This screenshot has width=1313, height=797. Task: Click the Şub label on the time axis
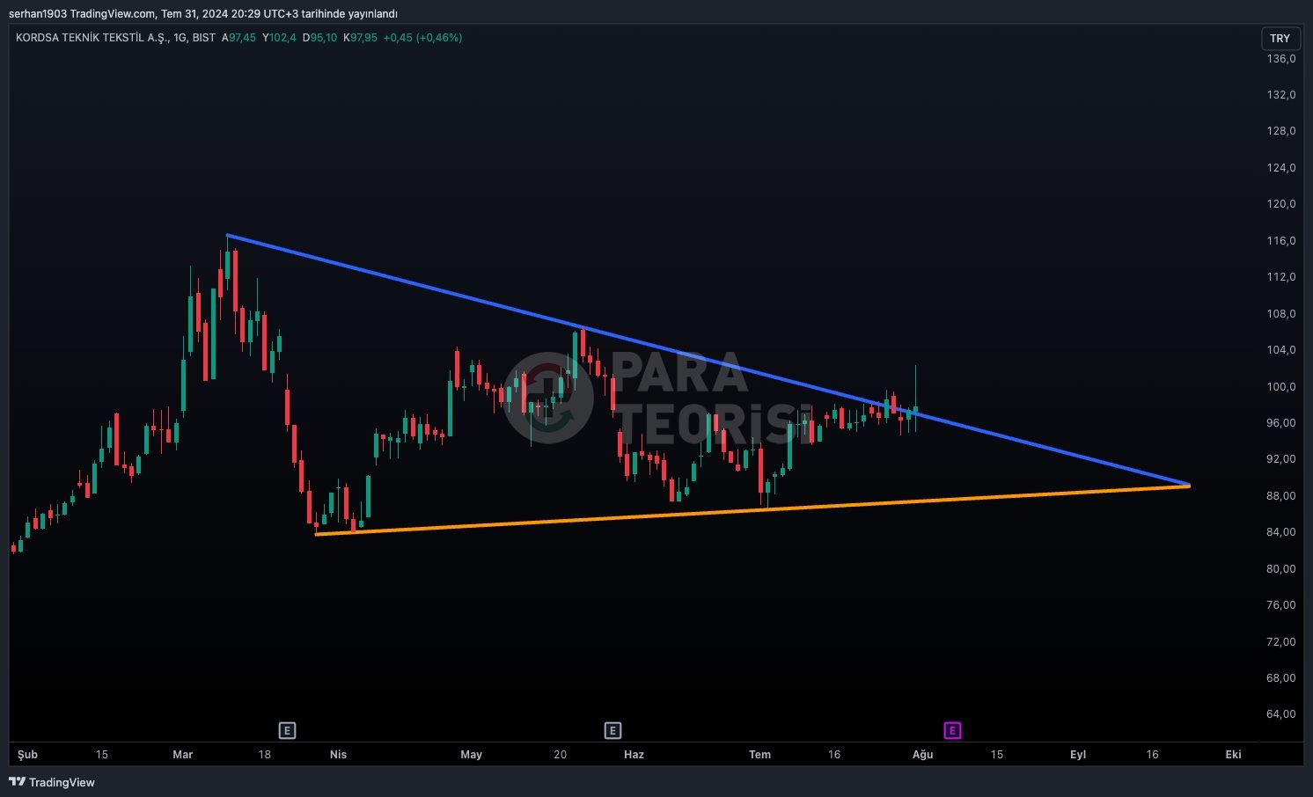[27, 755]
